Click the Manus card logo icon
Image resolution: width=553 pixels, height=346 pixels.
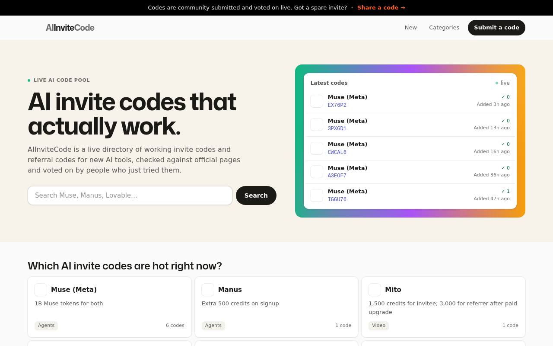click(x=208, y=290)
